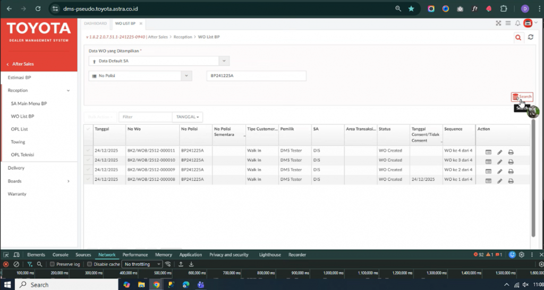Print work order 8K2/WOB/2512-000010

(x=511, y=162)
